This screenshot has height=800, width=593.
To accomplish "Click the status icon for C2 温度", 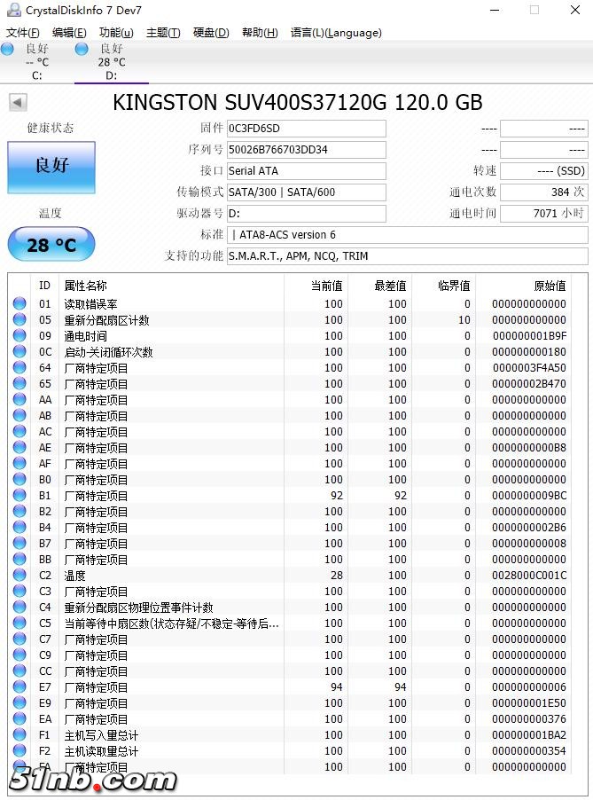I will click(20, 575).
